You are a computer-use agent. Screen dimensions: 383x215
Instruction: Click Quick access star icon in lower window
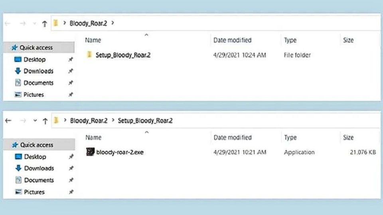pyautogui.click(x=15, y=145)
